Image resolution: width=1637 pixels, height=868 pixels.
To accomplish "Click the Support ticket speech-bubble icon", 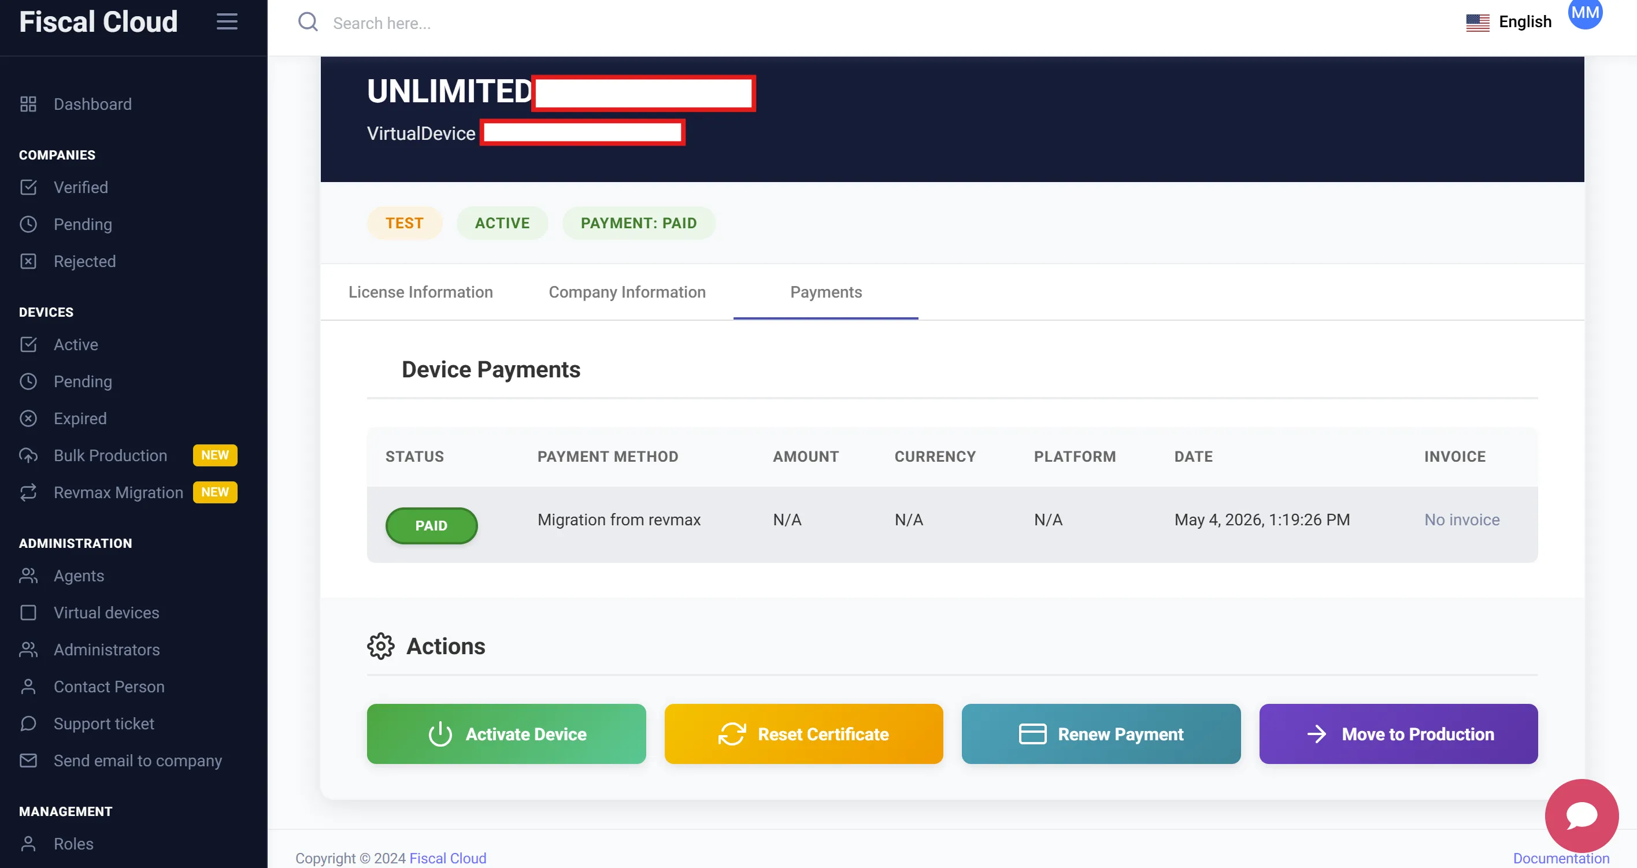I will point(28,723).
